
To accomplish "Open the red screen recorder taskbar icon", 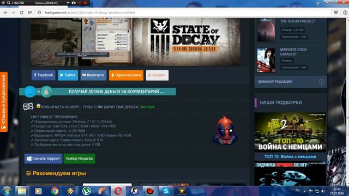I will (150, 191).
